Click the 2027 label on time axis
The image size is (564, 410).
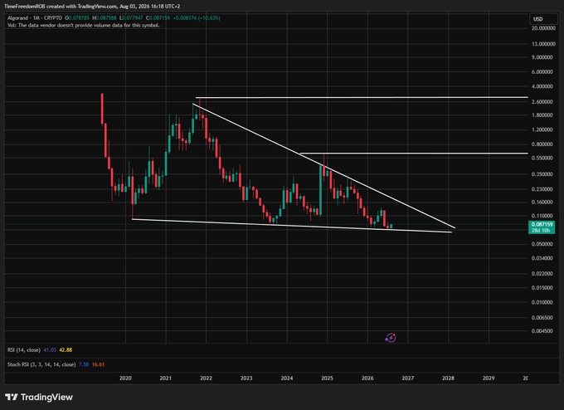point(407,378)
